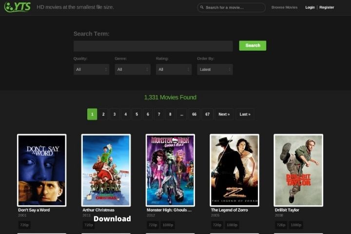
Task: Click 'The Legend of Zorro' title link
Action: pos(230,210)
